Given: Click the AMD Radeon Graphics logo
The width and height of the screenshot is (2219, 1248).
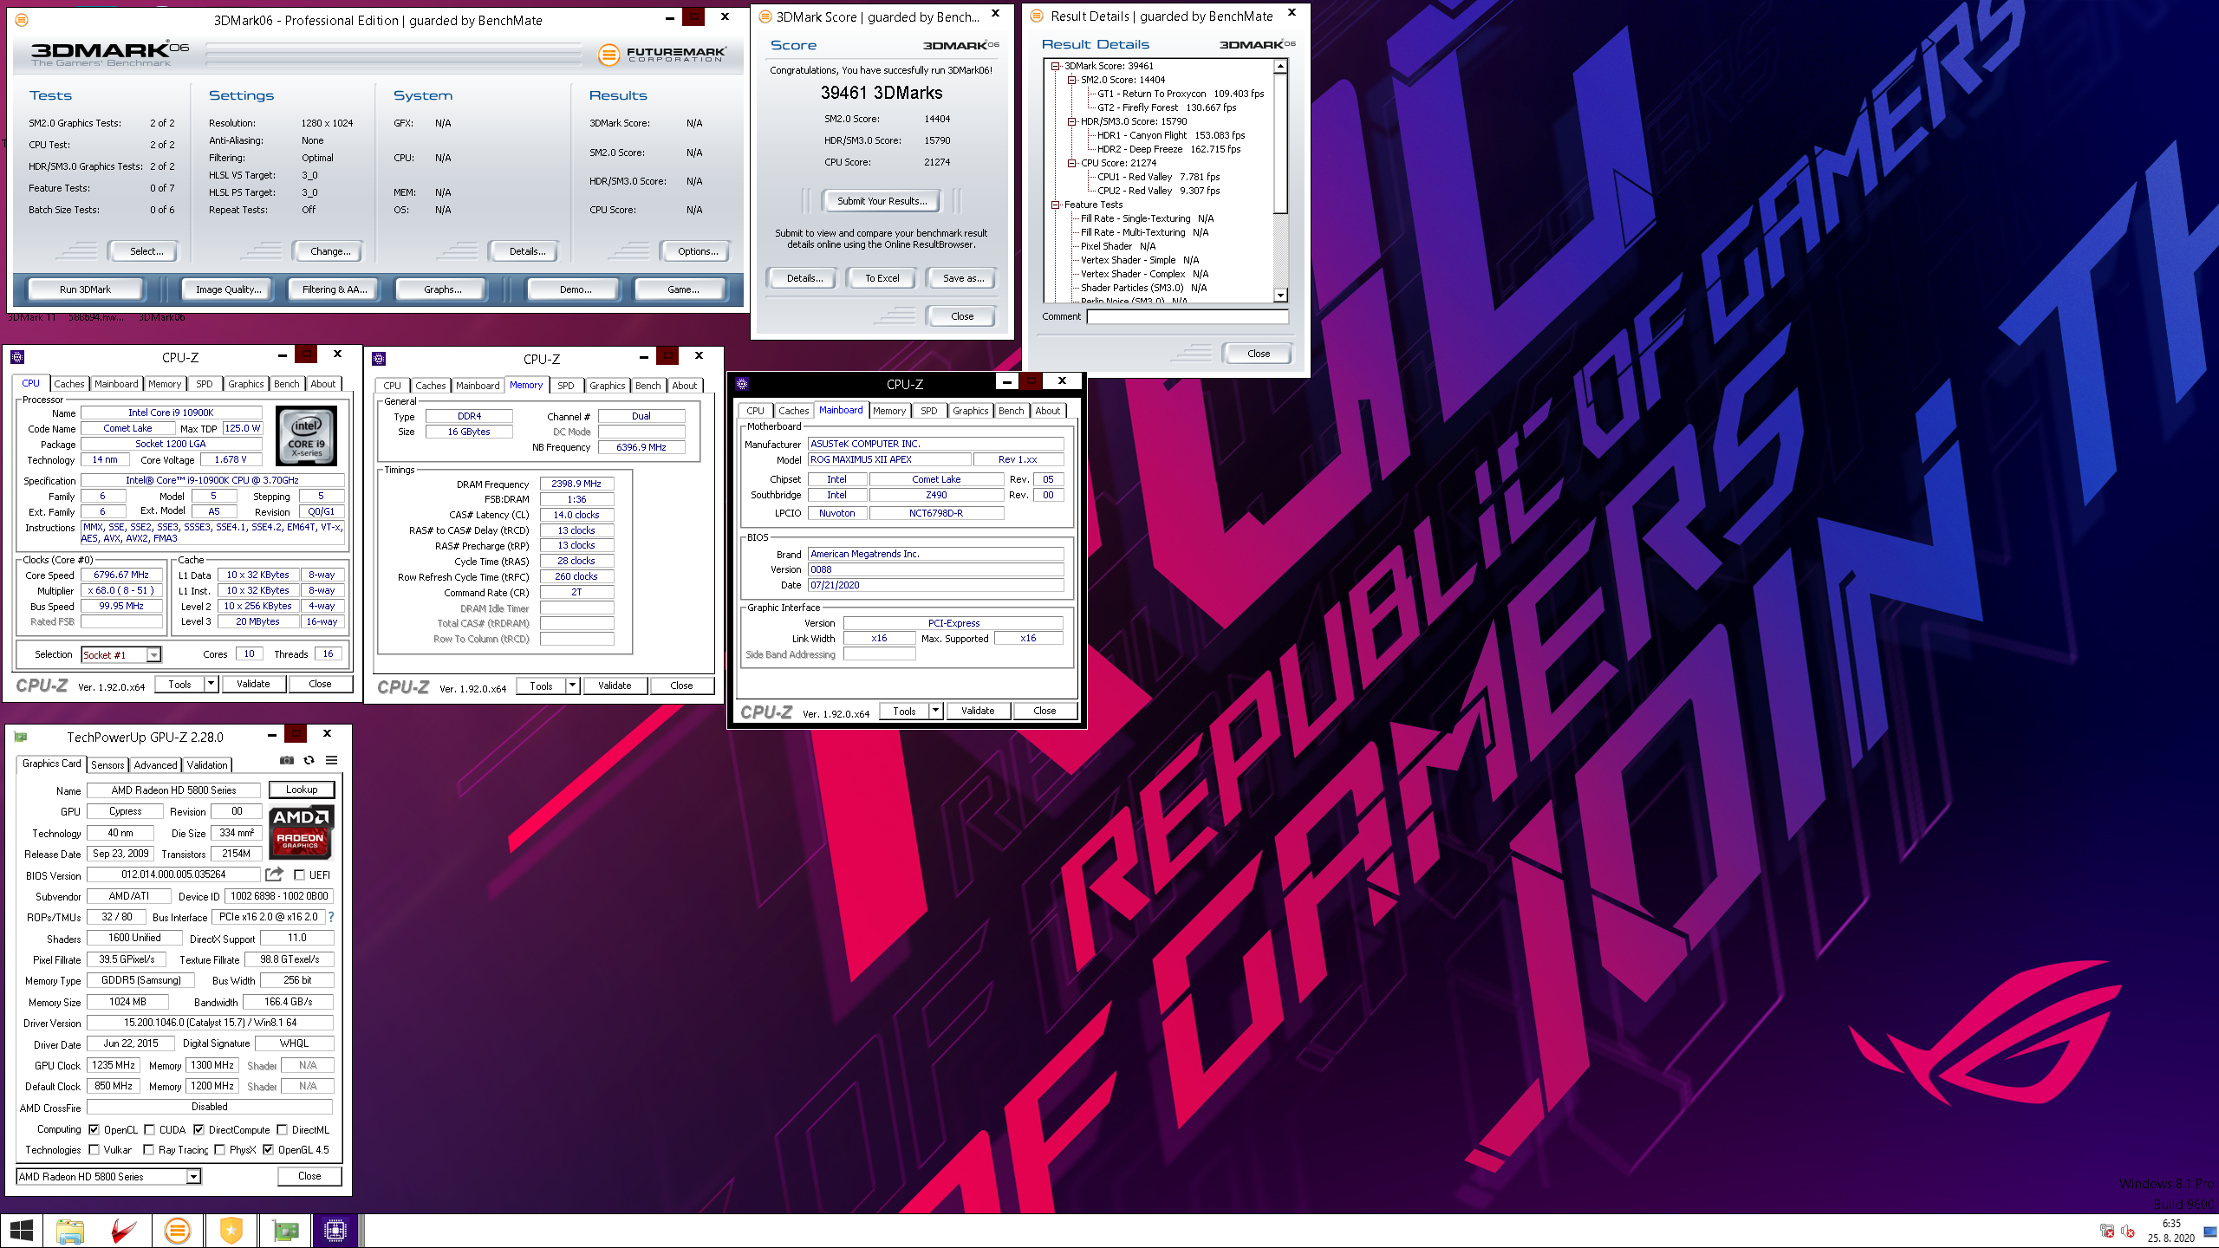Looking at the screenshot, I should (300, 832).
